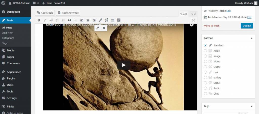Switch to the Visual editor tab
The height and width of the screenshot is (114, 259).
coord(184,14)
